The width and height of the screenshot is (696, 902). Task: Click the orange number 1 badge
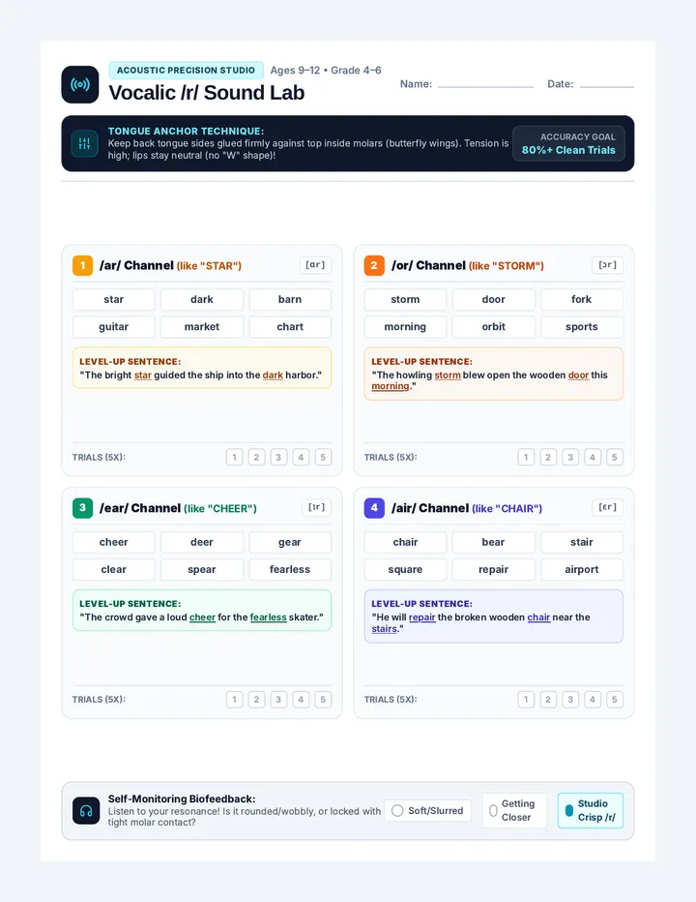point(83,265)
